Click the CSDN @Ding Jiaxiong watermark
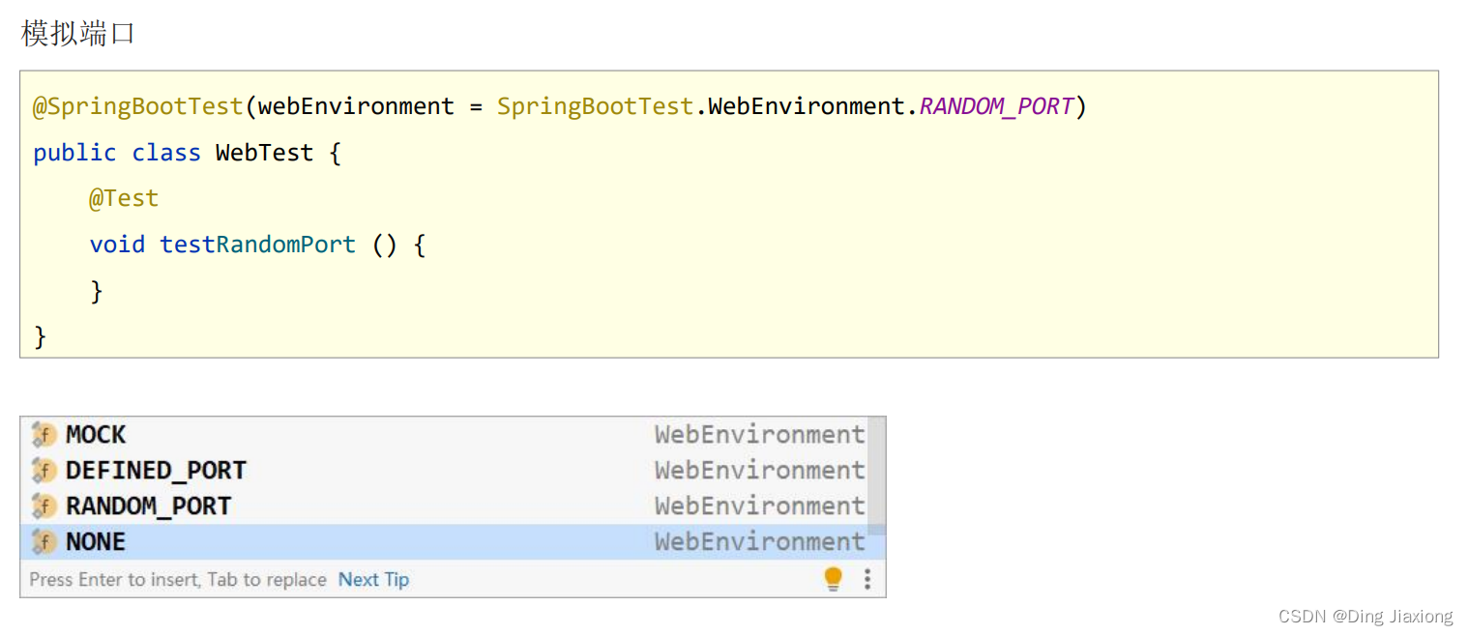The image size is (1468, 635). (x=1365, y=617)
